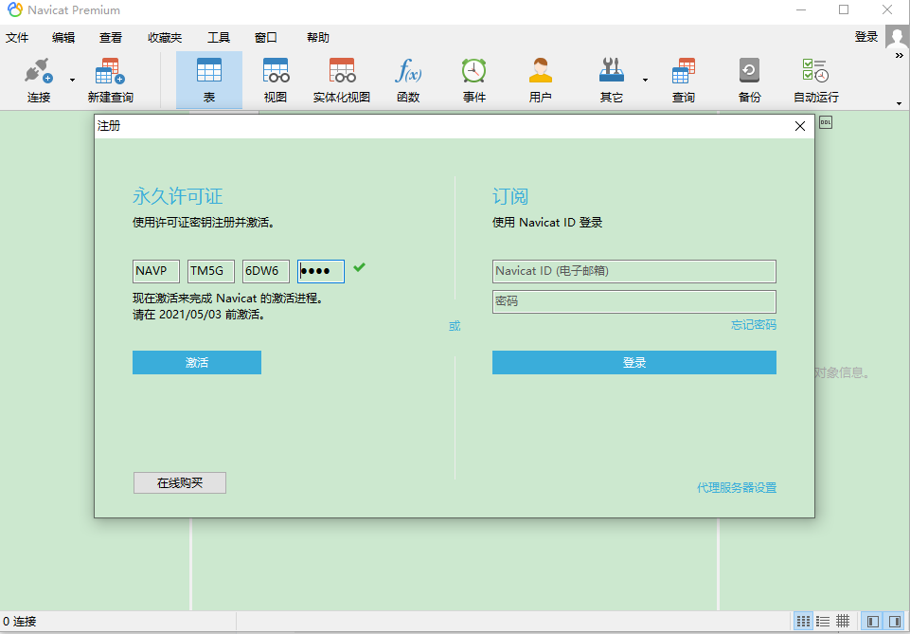Screen dimensions: 910x634
Task: Click the 或 separator text
Action: tap(455, 326)
